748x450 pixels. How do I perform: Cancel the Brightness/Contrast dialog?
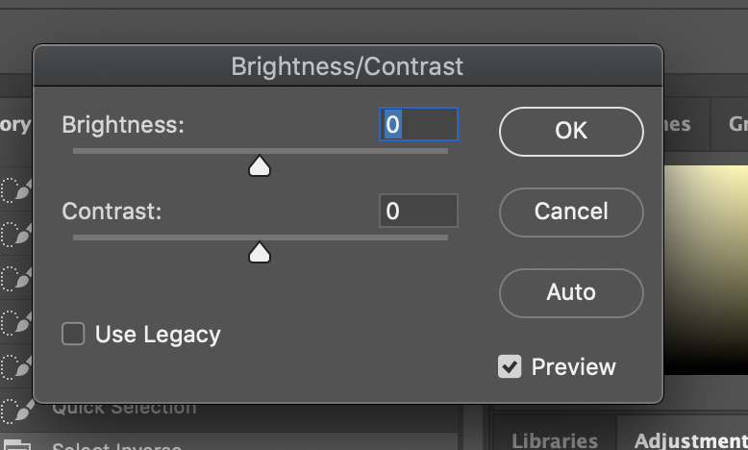pyautogui.click(x=571, y=212)
